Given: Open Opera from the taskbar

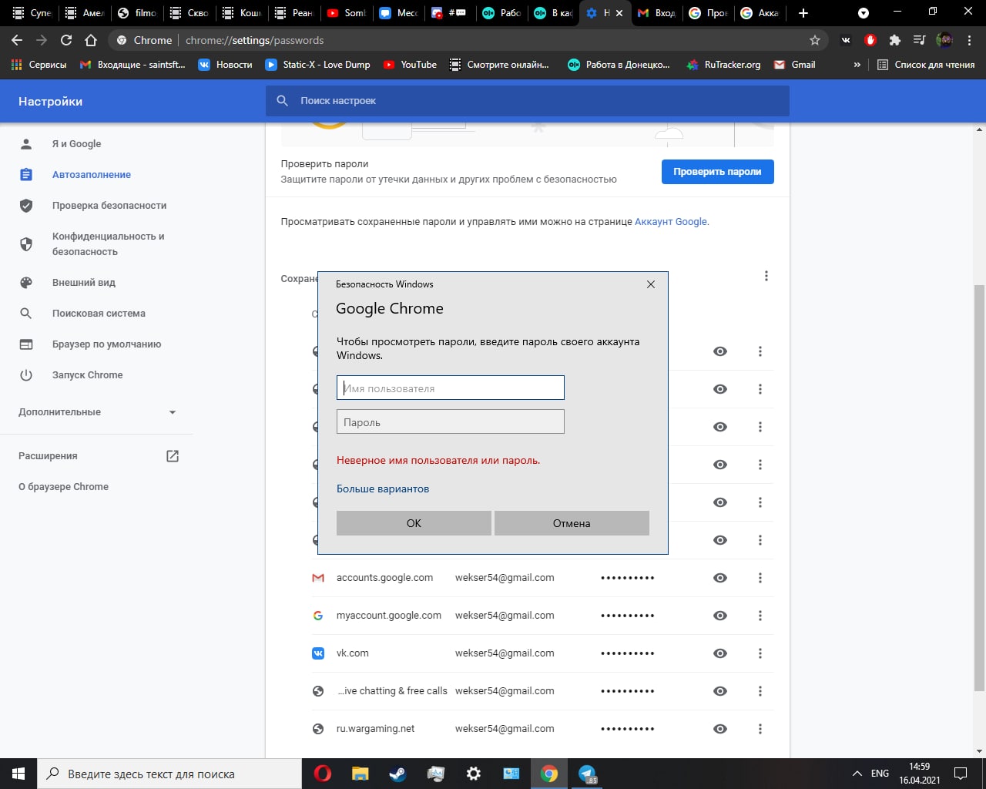Looking at the screenshot, I should point(323,774).
